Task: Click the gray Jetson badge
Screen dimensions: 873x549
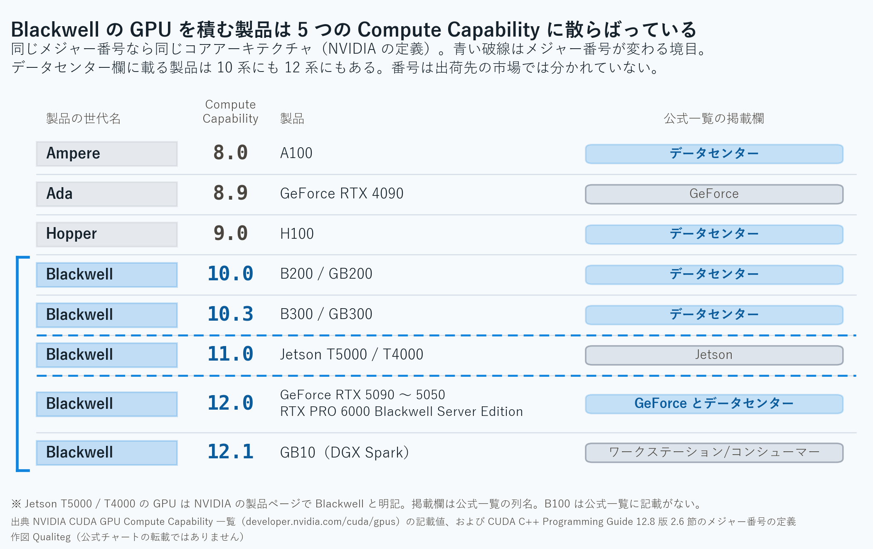Action: (714, 355)
